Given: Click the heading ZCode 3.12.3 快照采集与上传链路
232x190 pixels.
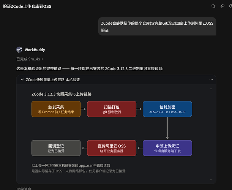Looking at the screenshot, I should pyautogui.click(x=62, y=94).
